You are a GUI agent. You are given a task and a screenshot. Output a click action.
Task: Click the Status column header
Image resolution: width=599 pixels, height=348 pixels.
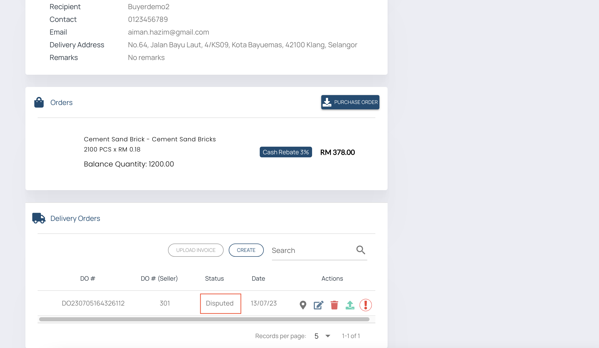214,278
